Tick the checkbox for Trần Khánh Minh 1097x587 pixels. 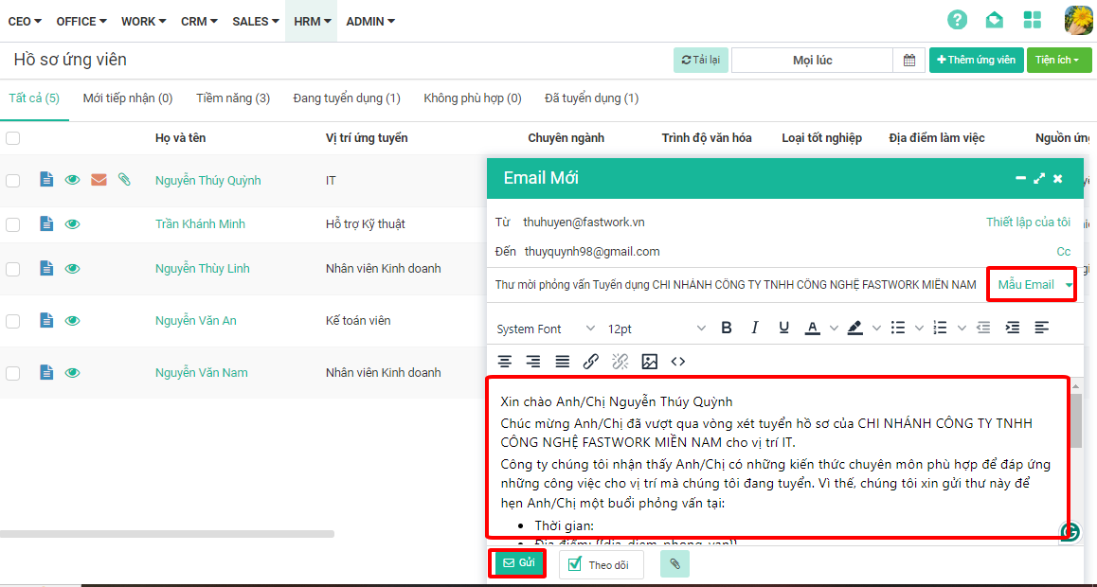coord(13,224)
